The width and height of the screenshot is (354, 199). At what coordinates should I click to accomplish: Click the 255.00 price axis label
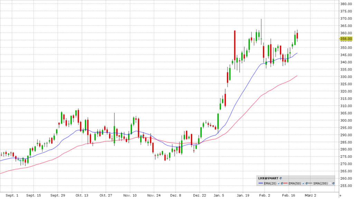point(346,186)
